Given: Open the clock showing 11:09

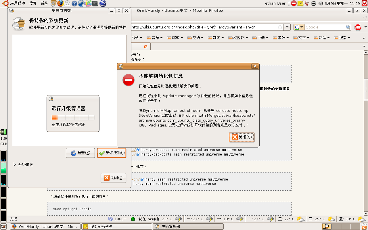Looking at the screenshot, I should pyautogui.click(x=342, y=3).
